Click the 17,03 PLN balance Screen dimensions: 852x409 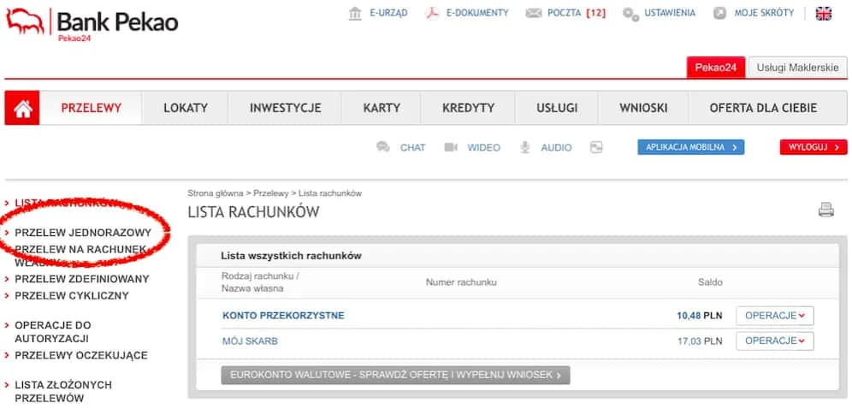700,341
